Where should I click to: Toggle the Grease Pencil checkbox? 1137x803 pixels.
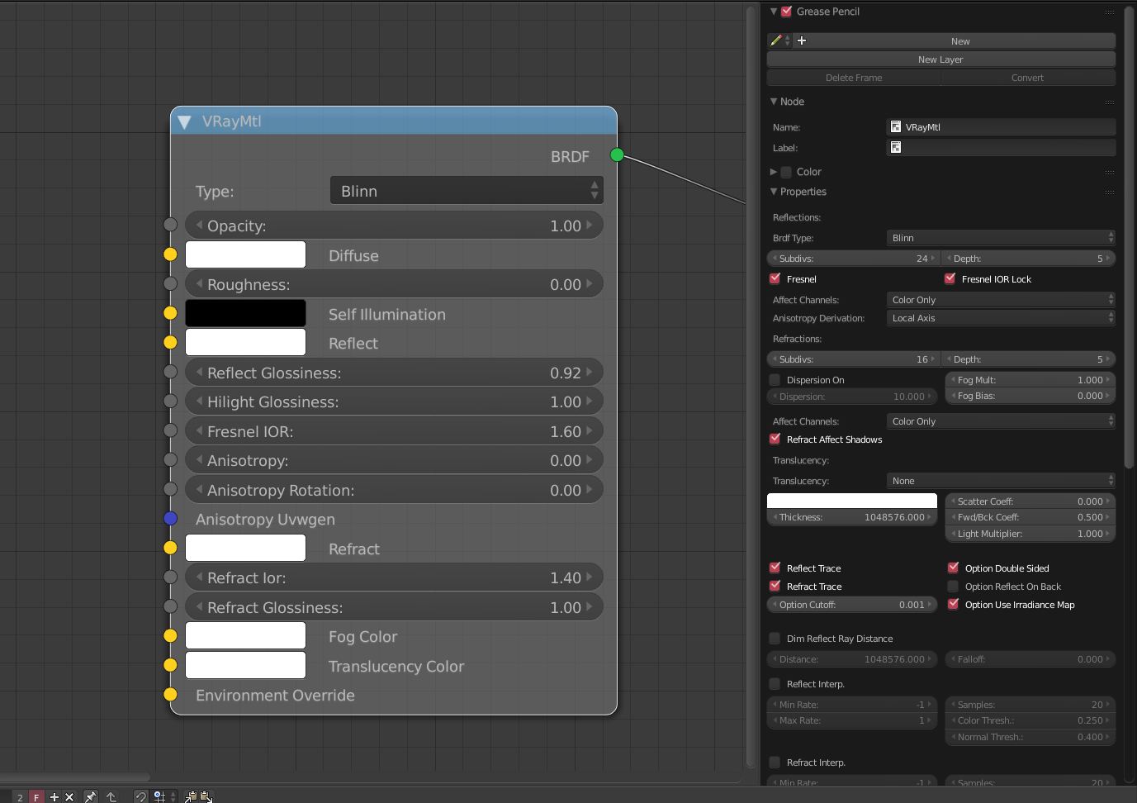click(787, 12)
